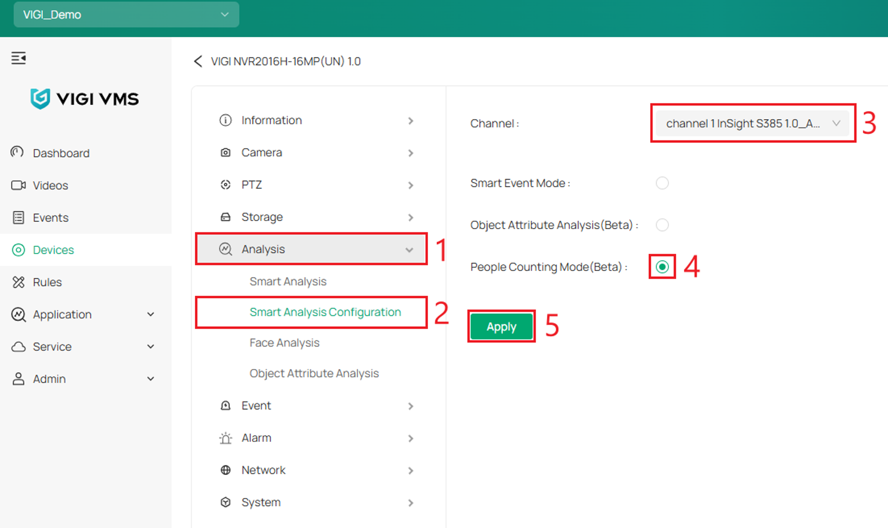Click the Devices target icon
This screenshot has width=888, height=528.
(x=18, y=250)
